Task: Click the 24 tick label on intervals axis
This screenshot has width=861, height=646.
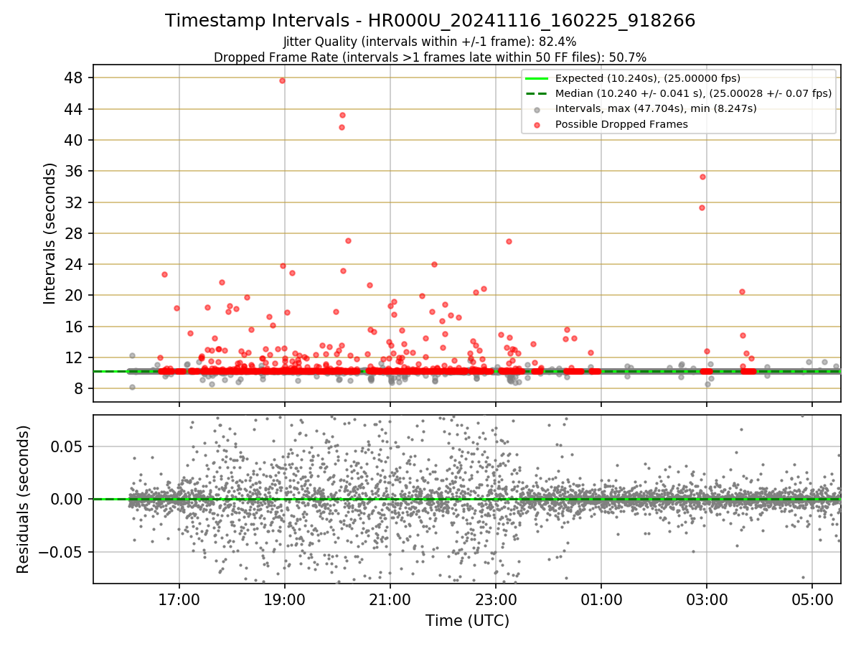Action: click(x=74, y=264)
